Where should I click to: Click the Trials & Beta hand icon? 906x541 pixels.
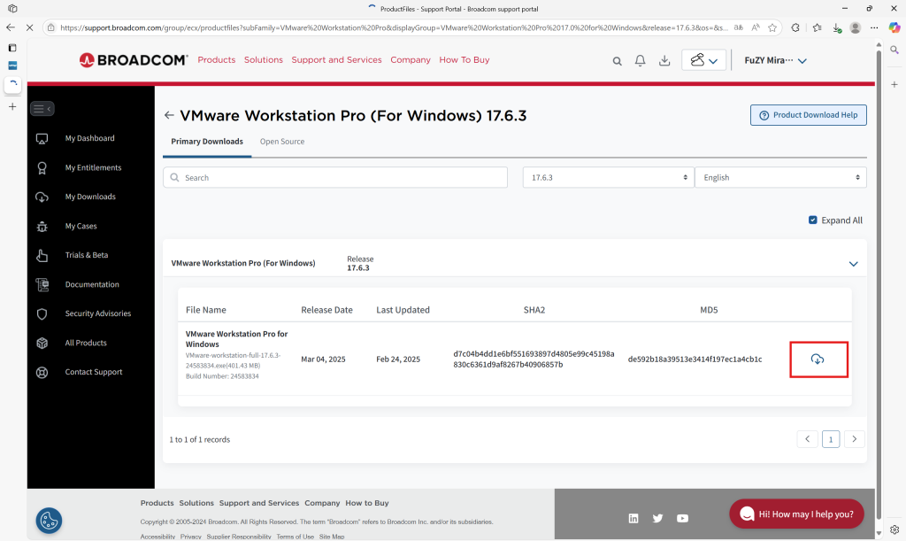pos(42,256)
